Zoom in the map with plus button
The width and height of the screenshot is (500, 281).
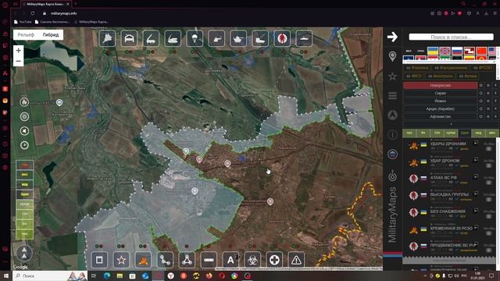click(19, 50)
